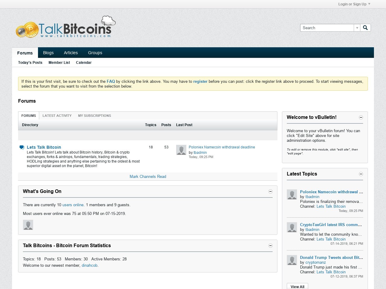Click the avatar beside the Poloniex latest topic
This screenshot has width=386, height=289.
[292, 194]
